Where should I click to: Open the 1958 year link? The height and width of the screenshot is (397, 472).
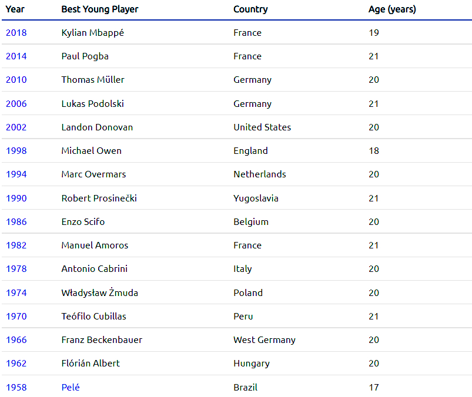pos(16,388)
